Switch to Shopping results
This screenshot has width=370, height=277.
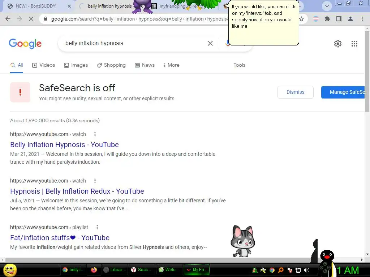111,65
